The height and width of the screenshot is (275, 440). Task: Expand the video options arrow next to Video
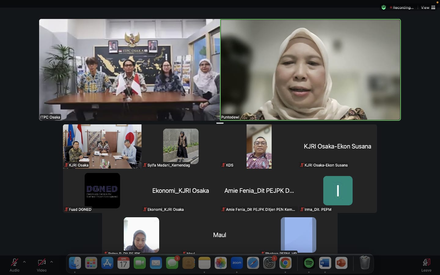[52, 262]
